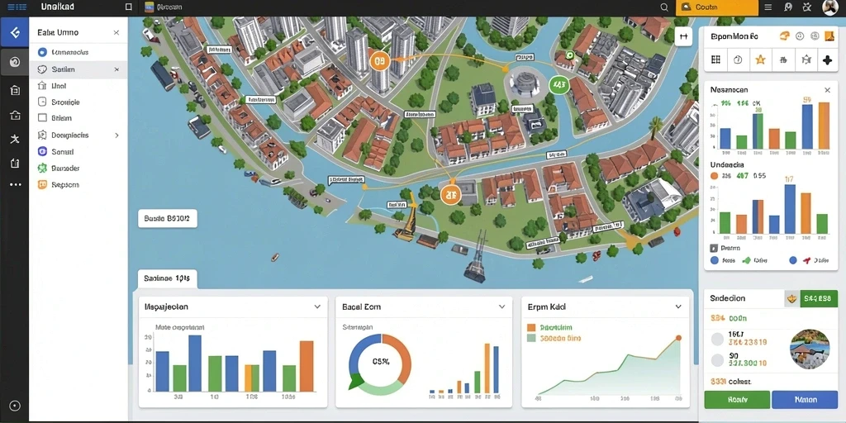This screenshot has height=423, width=846.
Task: Open the circular property photo thumbnail
Action: [810, 349]
